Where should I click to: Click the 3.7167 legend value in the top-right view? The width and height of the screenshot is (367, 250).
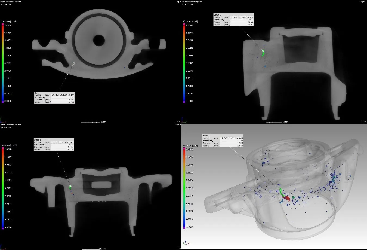189,63
